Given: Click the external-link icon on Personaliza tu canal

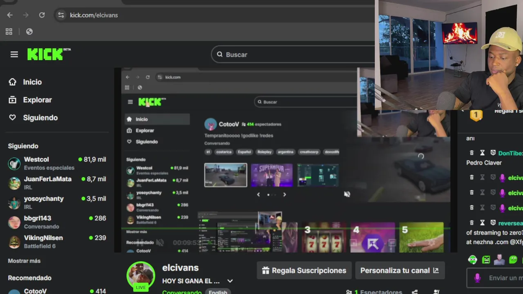Looking at the screenshot, I should 436,270.
